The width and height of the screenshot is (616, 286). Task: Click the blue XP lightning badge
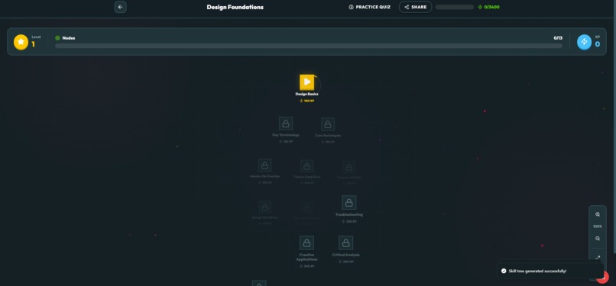click(584, 42)
